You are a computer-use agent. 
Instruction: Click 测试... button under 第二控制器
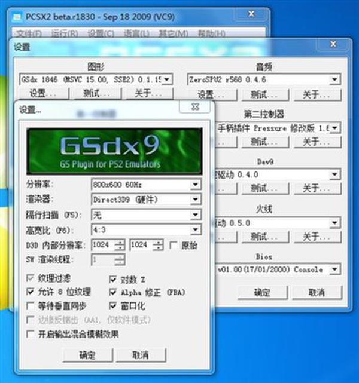[265, 142]
